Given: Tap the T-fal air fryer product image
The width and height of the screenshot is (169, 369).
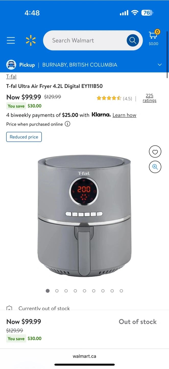Looking at the screenshot, I should (84, 216).
